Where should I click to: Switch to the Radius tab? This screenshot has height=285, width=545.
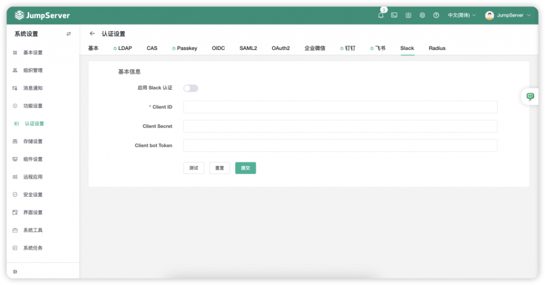point(437,48)
